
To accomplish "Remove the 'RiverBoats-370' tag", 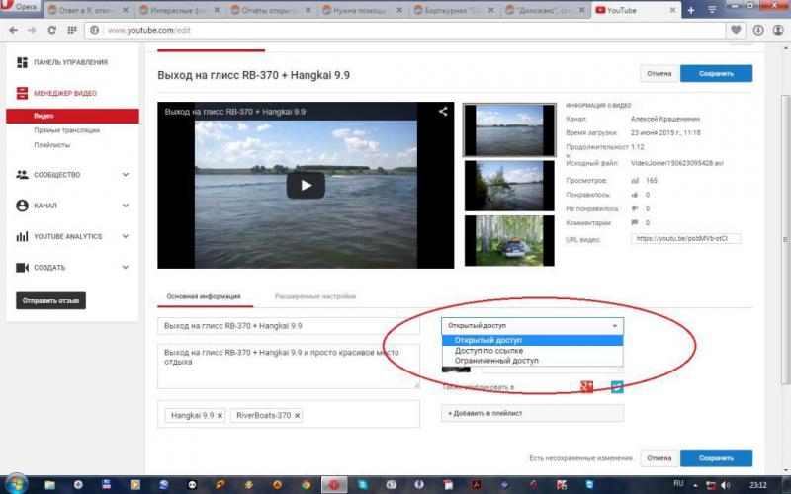I will click(x=298, y=416).
